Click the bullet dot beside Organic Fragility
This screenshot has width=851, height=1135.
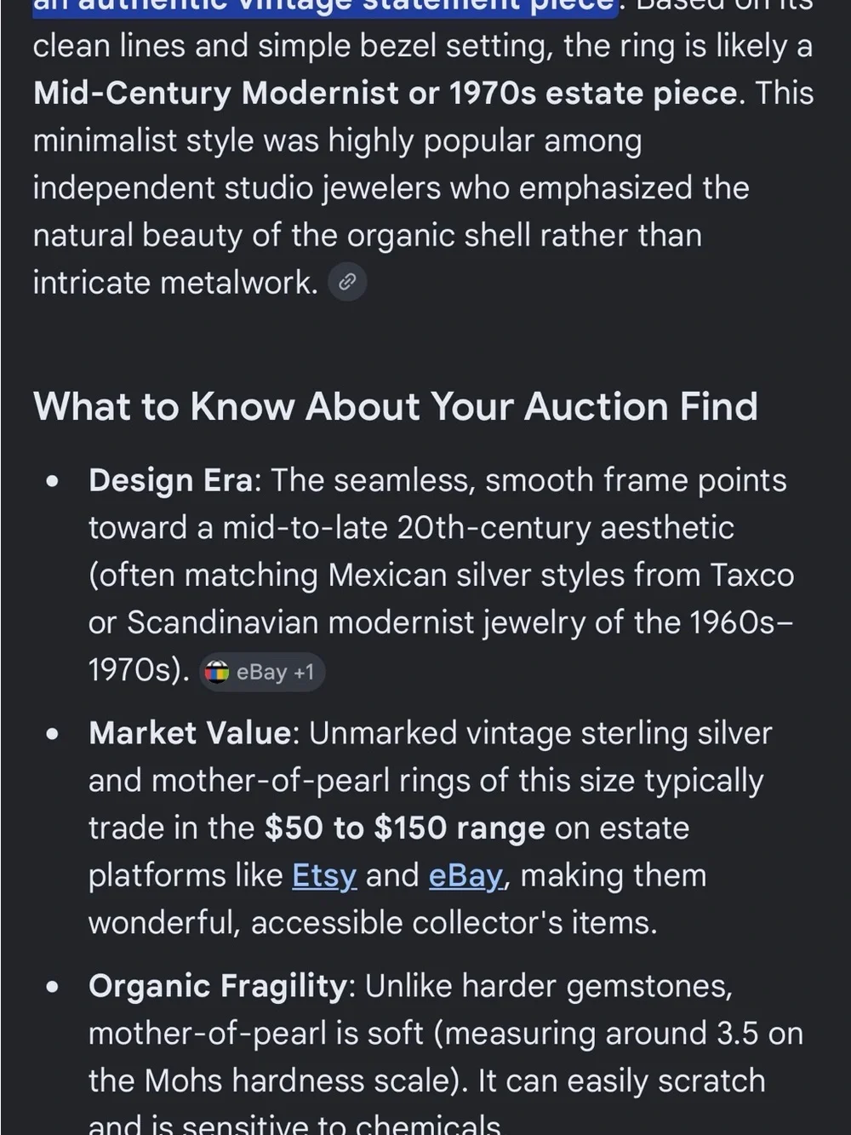click(x=54, y=987)
